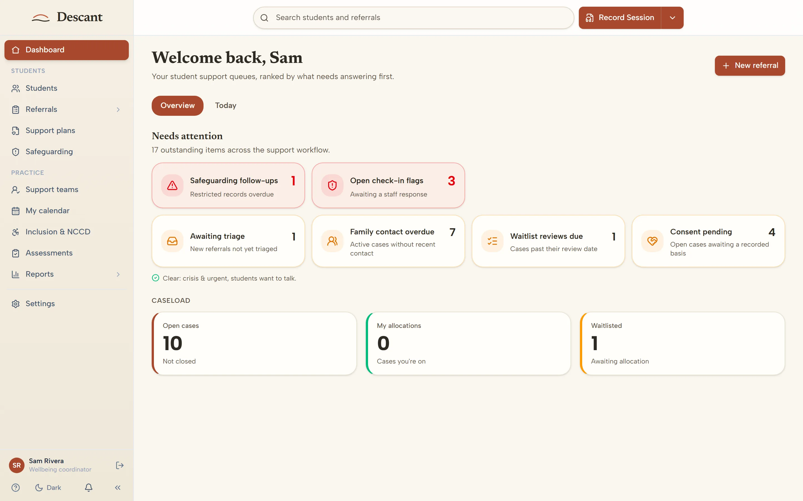Click the warning triangle icon on Safeguarding follow-ups

(172, 186)
